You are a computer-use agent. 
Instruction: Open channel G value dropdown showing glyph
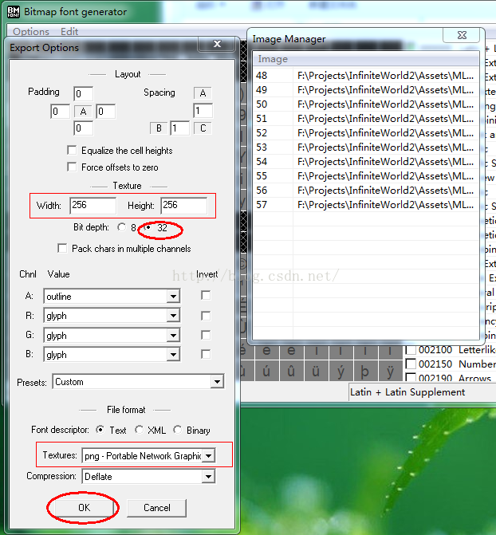click(112, 336)
